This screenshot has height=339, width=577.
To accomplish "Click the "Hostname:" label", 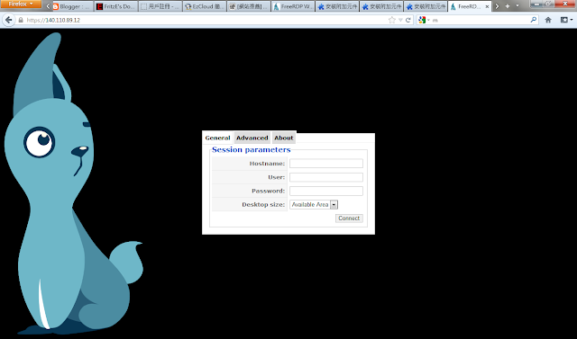I will 267,164.
